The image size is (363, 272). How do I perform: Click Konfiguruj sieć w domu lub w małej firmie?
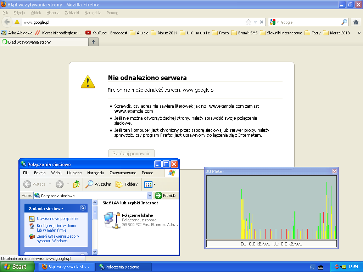click(x=56, y=228)
